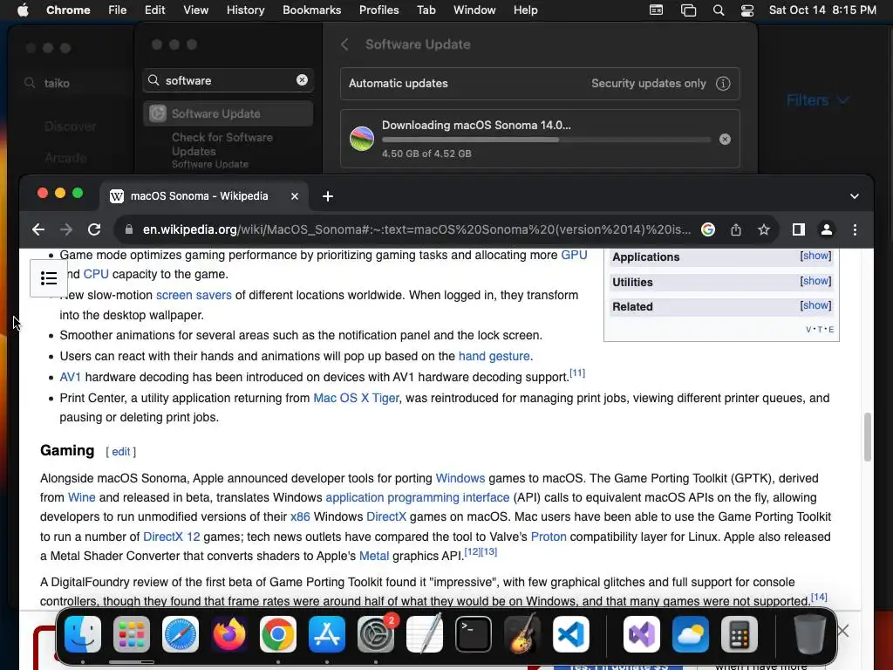
Task: Reload the macOS Sonoma Wikipedia page
Action: coord(94,229)
